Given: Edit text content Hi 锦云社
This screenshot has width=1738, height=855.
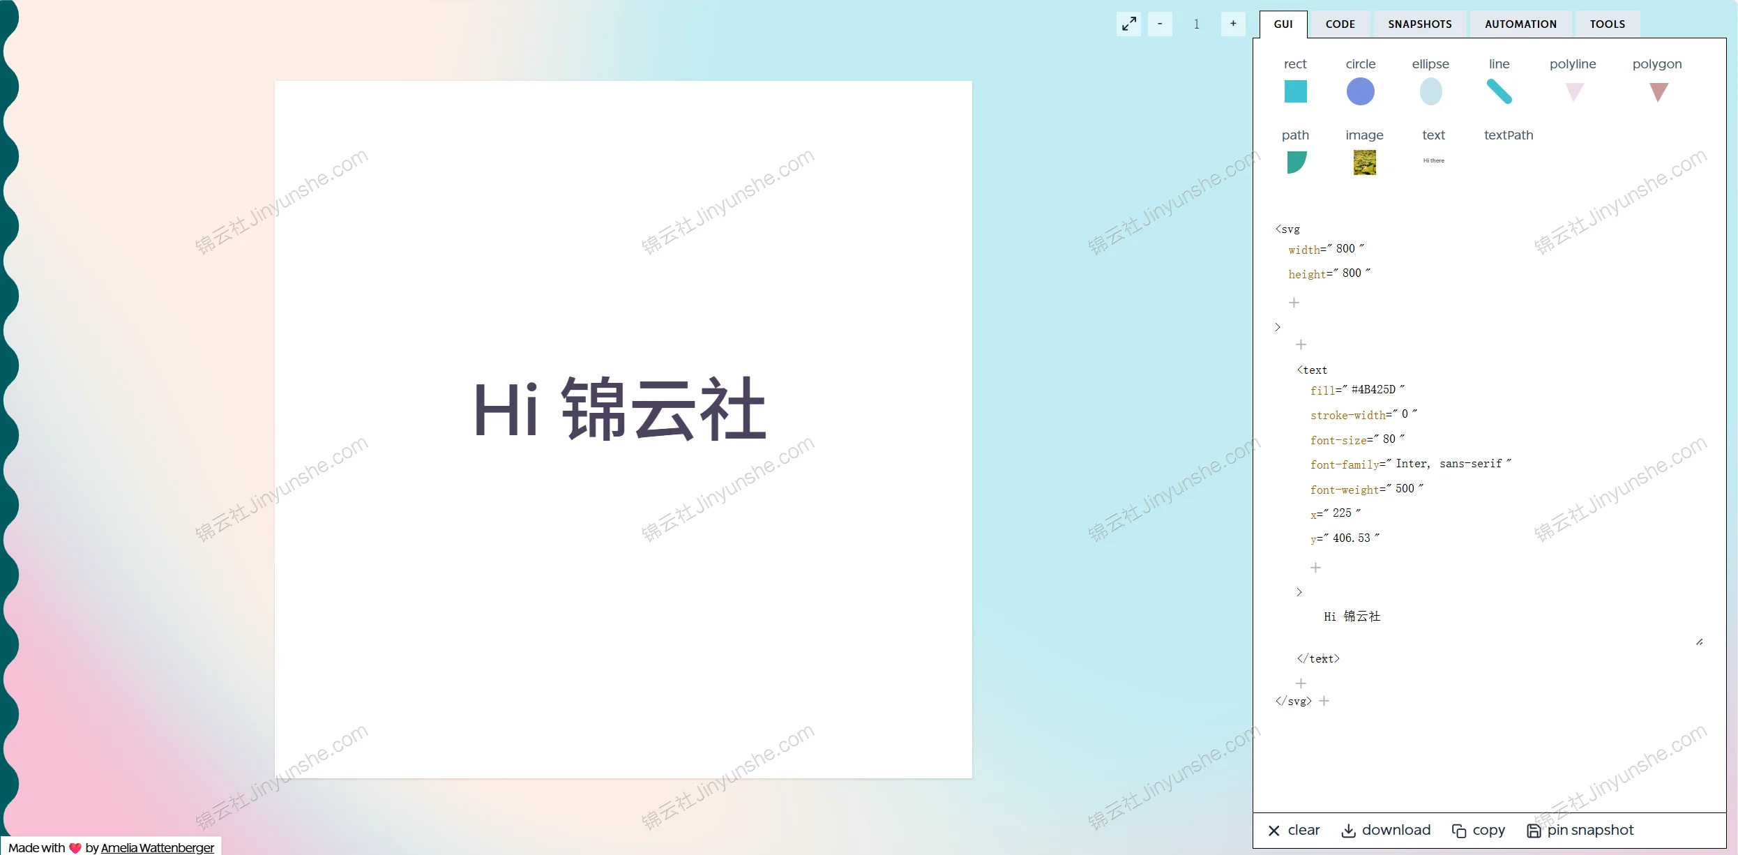Looking at the screenshot, I should pyautogui.click(x=1352, y=616).
